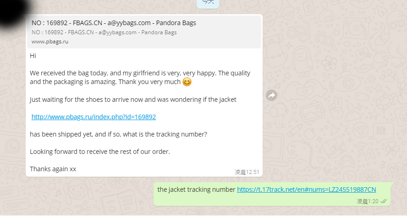Click the 'Thanks again xx' closing line
Image resolution: width=407 pixels, height=216 pixels.
click(53, 169)
